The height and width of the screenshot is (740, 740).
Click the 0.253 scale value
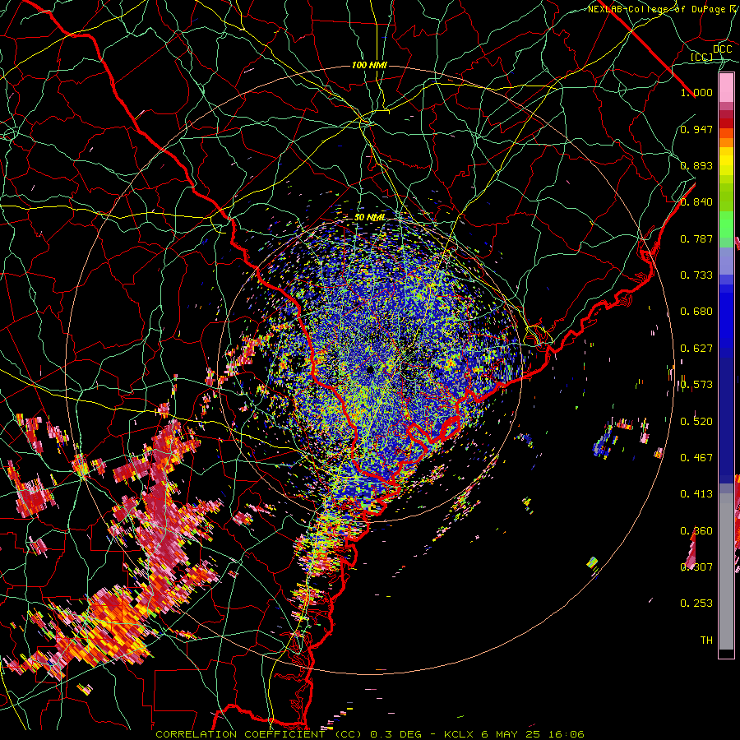click(696, 604)
